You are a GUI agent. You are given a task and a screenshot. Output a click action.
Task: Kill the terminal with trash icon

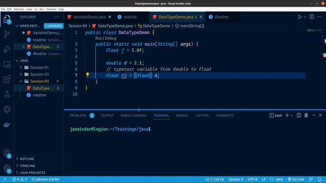tap(306, 115)
